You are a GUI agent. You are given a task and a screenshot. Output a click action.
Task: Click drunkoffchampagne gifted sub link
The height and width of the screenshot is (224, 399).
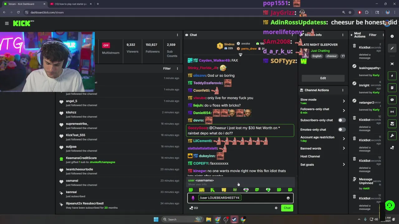[x=102, y=162]
